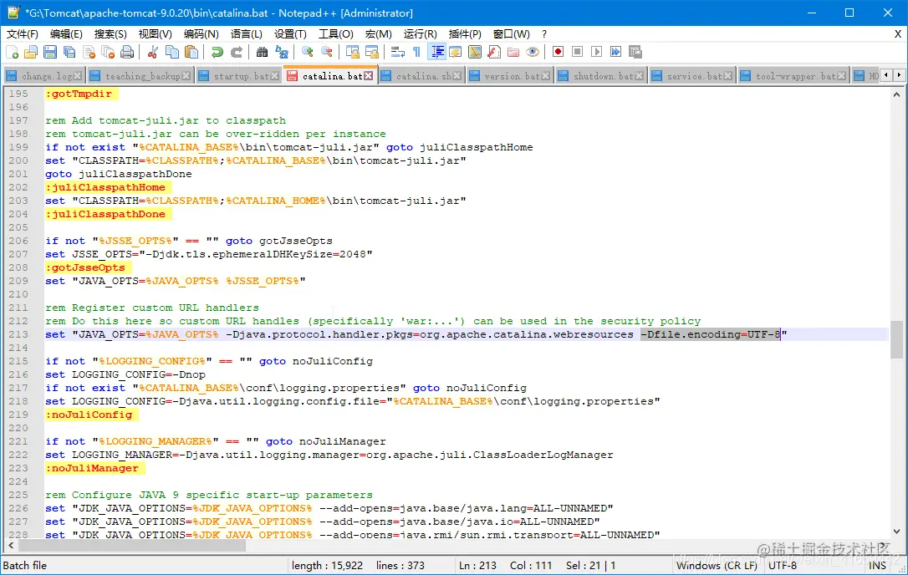The width and height of the screenshot is (908, 575).
Task: Open the 编辑(E) menu
Action: pyautogui.click(x=66, y=34)
